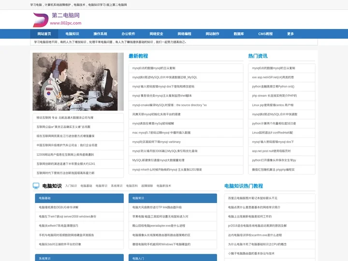Open '达内电脑培训学校scanfrm.exe是什么进程' article
Screen dimensions: 348x261
pos(270,235)
